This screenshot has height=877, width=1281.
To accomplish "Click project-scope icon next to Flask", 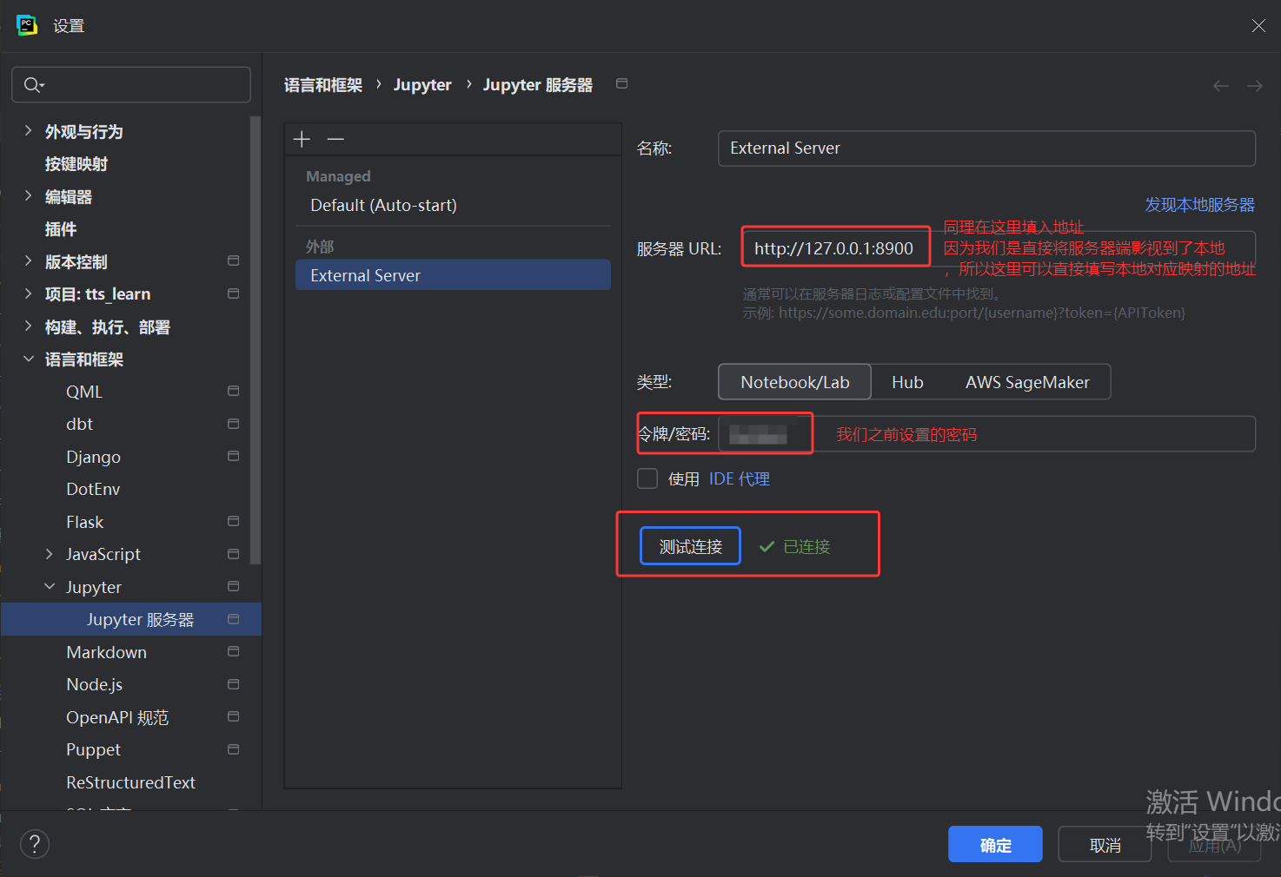I will coord(233,521).
